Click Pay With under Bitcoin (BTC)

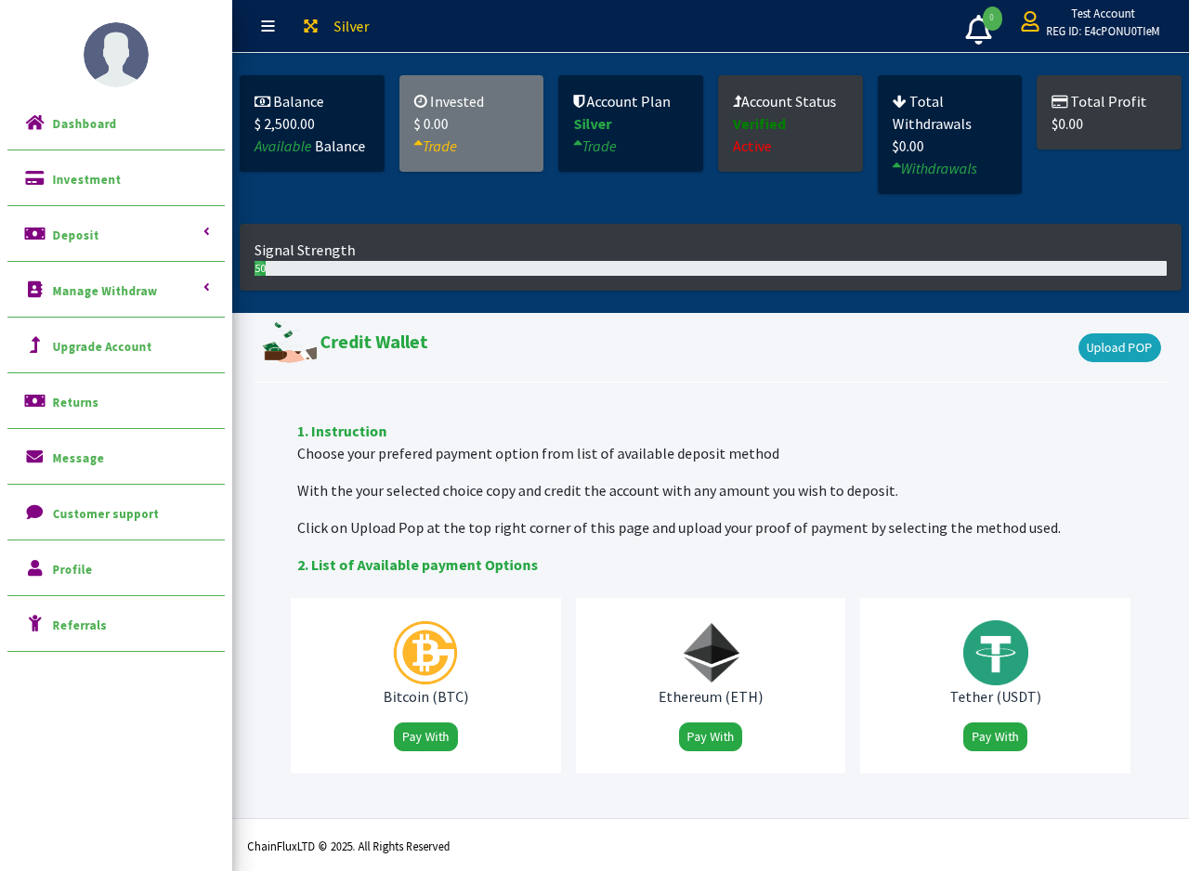pos(425,736)
